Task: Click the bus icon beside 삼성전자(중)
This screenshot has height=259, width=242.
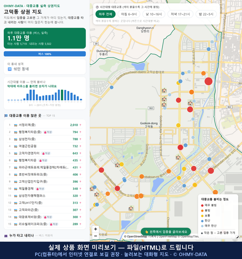Action: click(x=15, y=139)
